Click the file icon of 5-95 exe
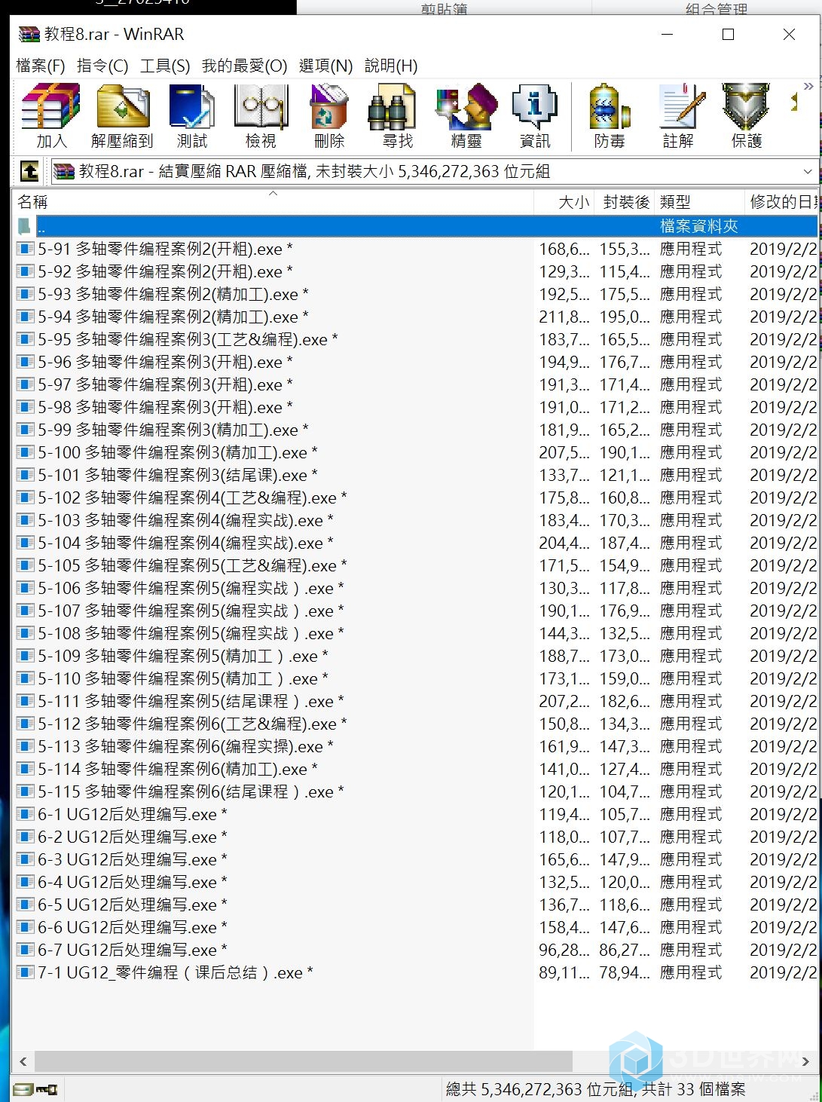822x1102 pixels. pyautogui.click(x=25, y=339)
